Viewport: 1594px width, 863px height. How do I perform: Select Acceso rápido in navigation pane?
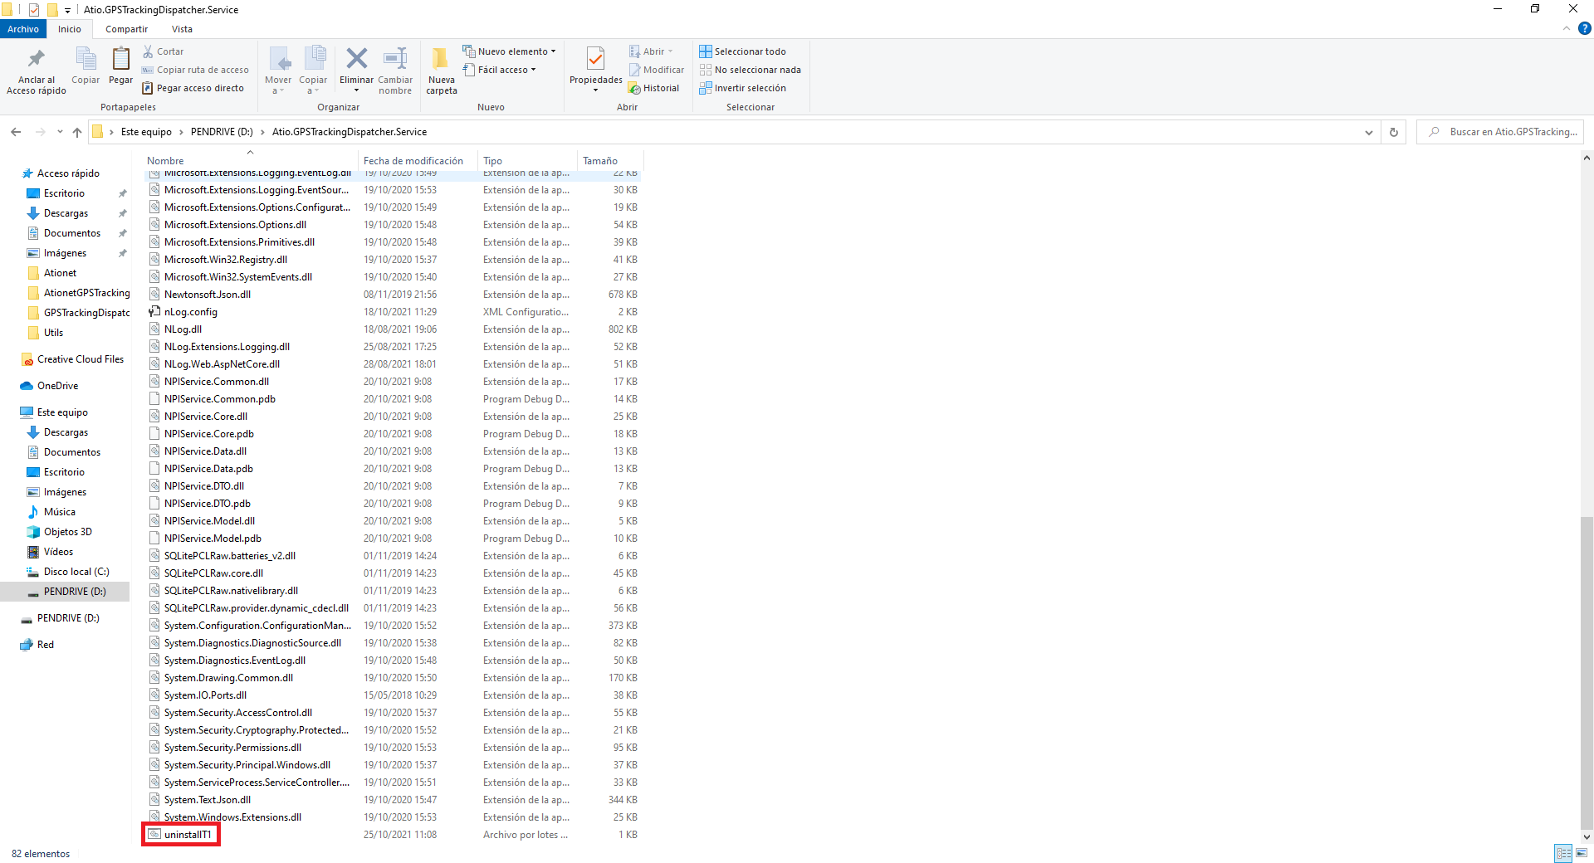[68, 173]
